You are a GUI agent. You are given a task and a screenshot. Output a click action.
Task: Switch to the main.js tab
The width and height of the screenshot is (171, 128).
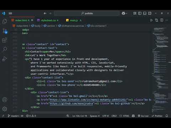click(x=74, y=20)
